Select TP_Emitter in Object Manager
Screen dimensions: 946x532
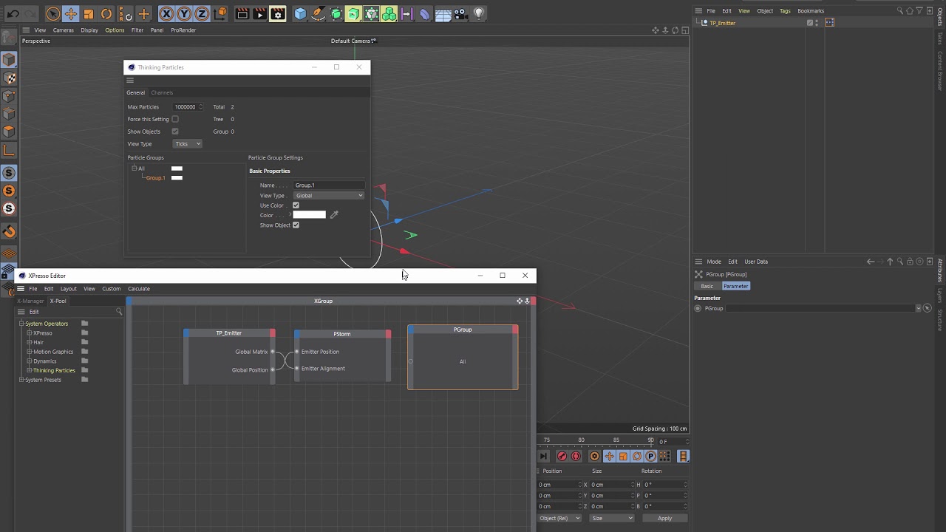pos(722,23)
